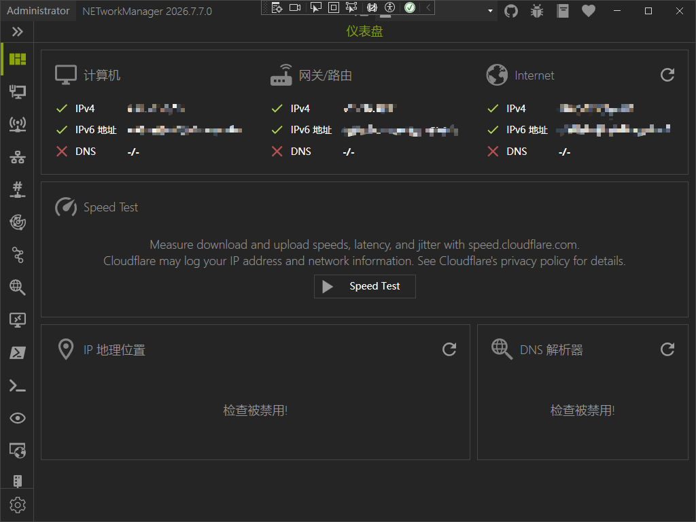Maximize the NETworkManager window
Viewport: 696px width, 522px height.
(x=648, y=11)
